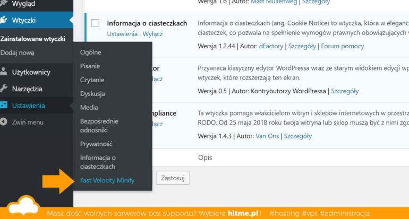
Task: Click the Zastosuj button
Action: tap(173, 178)
